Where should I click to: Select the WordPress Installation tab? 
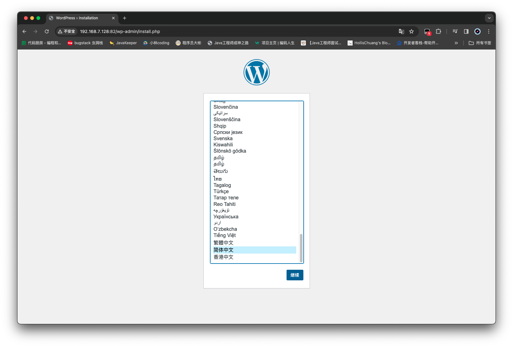(x=82, y=18)
